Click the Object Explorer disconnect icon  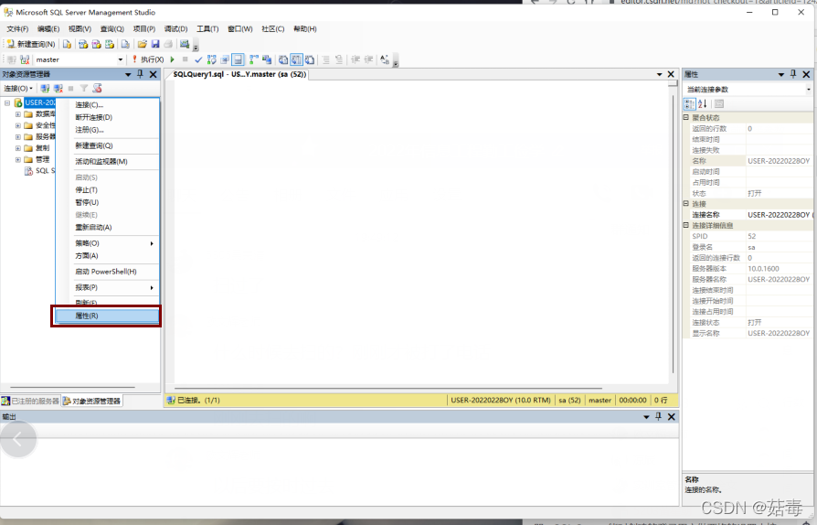(x=58, y=88)
